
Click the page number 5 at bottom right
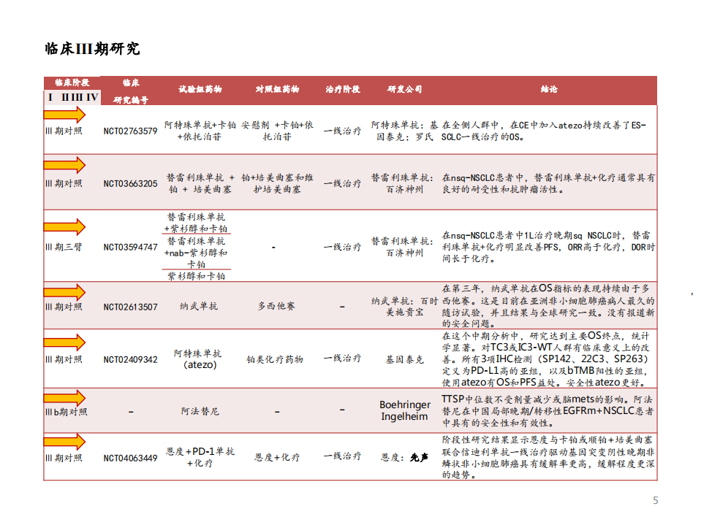pos(654,500)
